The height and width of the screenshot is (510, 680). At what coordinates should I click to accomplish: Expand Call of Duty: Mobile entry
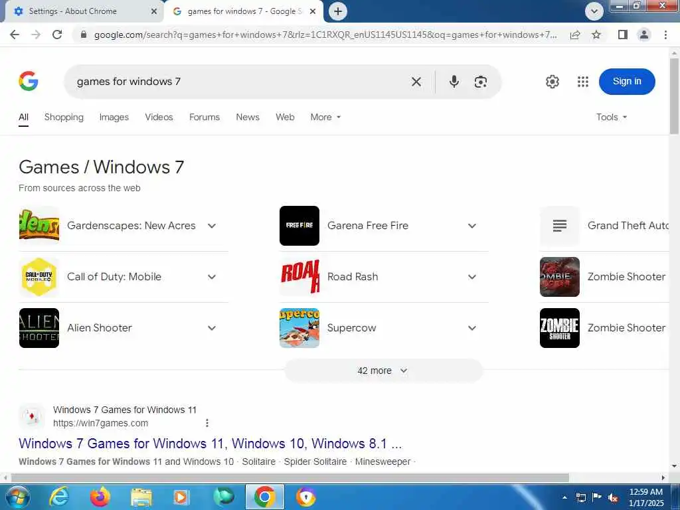pos(212,277)
